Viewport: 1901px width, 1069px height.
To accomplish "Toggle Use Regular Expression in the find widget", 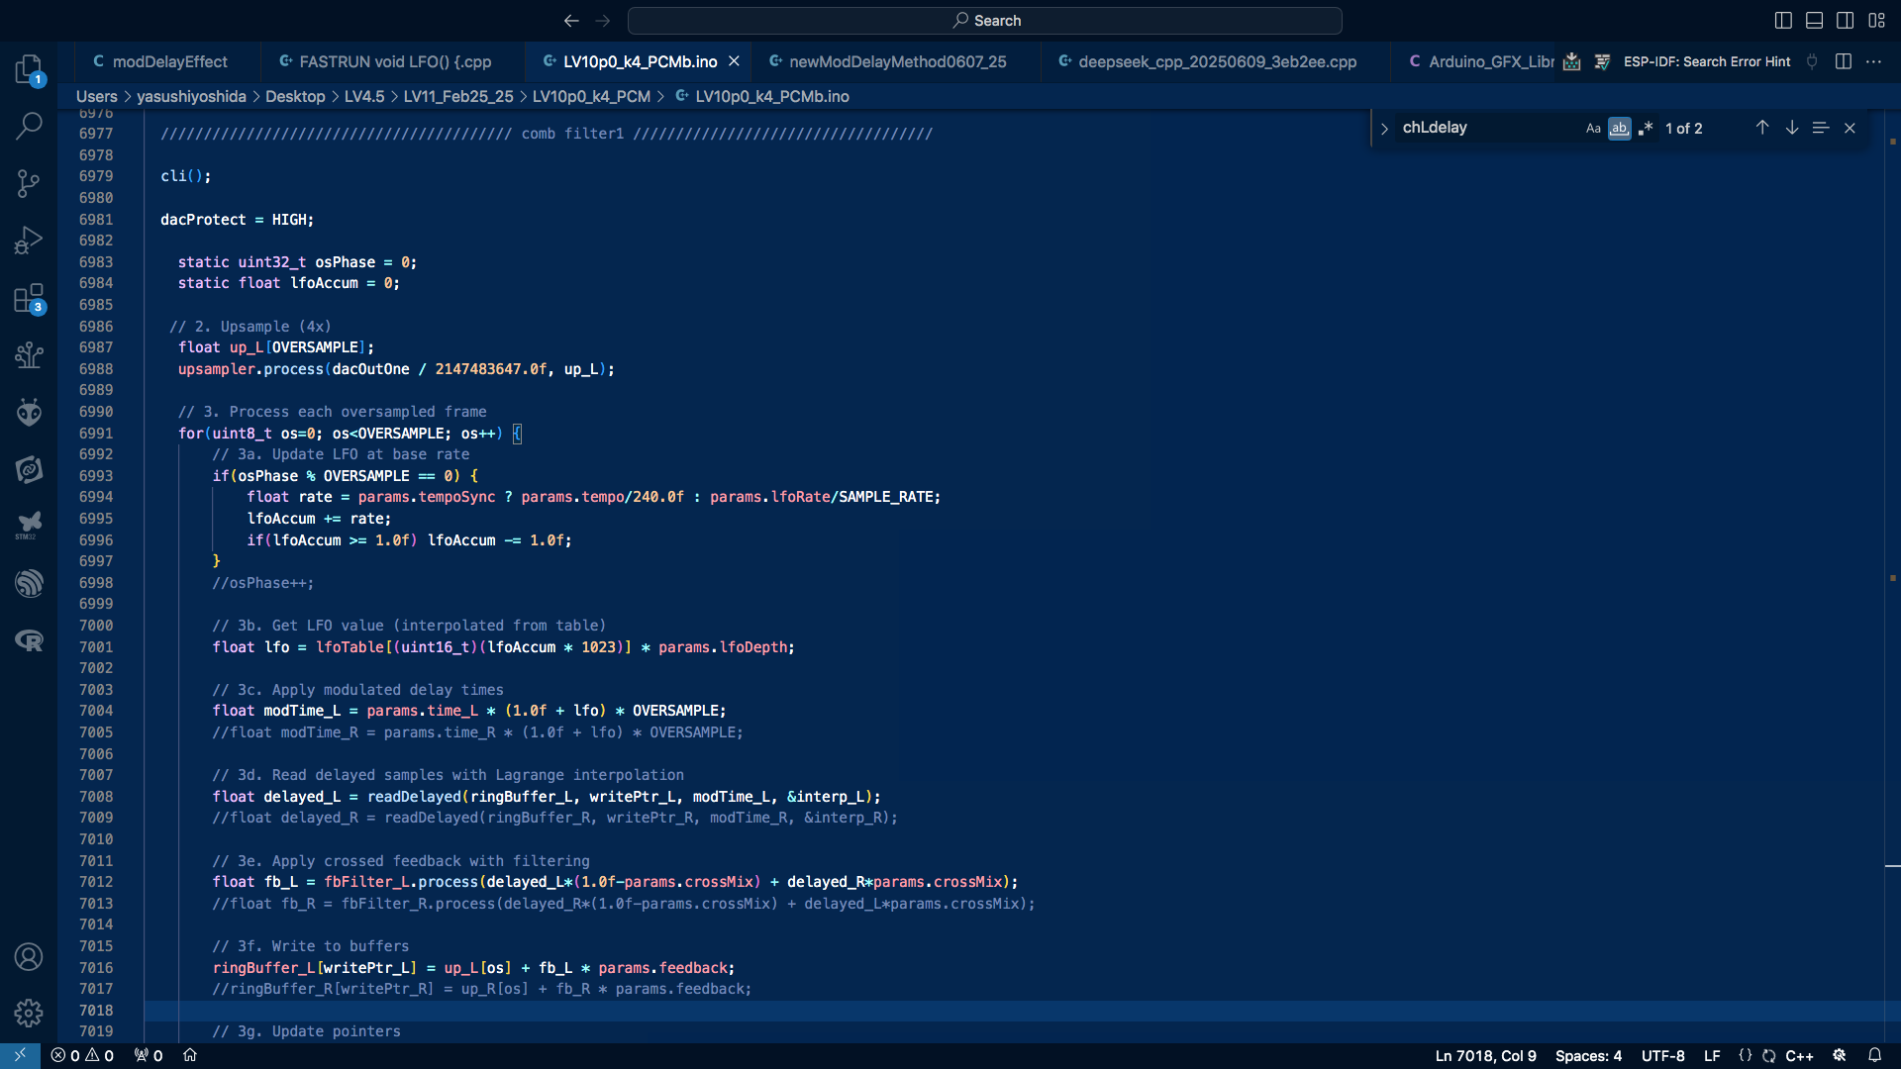I will (x=1646, y=129).
